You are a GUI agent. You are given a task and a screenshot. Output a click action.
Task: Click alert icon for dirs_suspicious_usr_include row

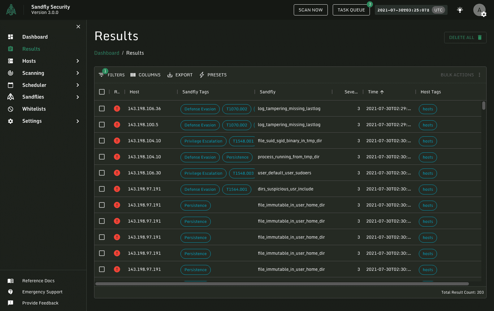(x=117, y=189)
